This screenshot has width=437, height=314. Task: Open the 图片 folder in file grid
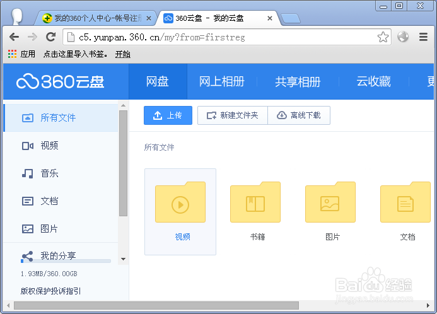330,202
